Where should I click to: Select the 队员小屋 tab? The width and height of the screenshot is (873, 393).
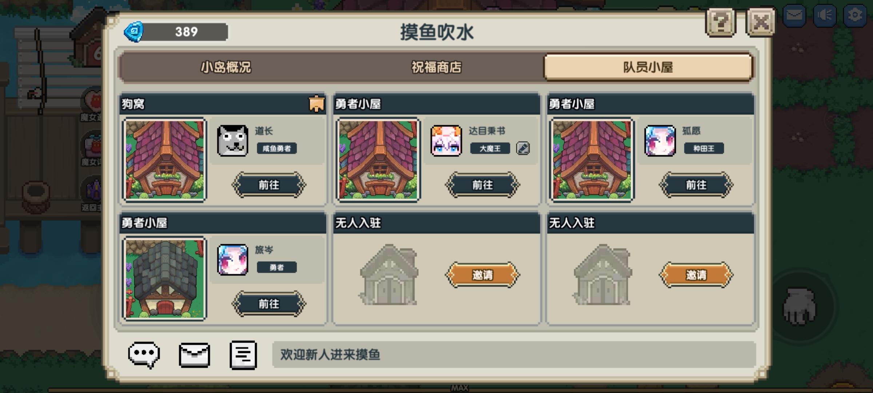point(648,67)
